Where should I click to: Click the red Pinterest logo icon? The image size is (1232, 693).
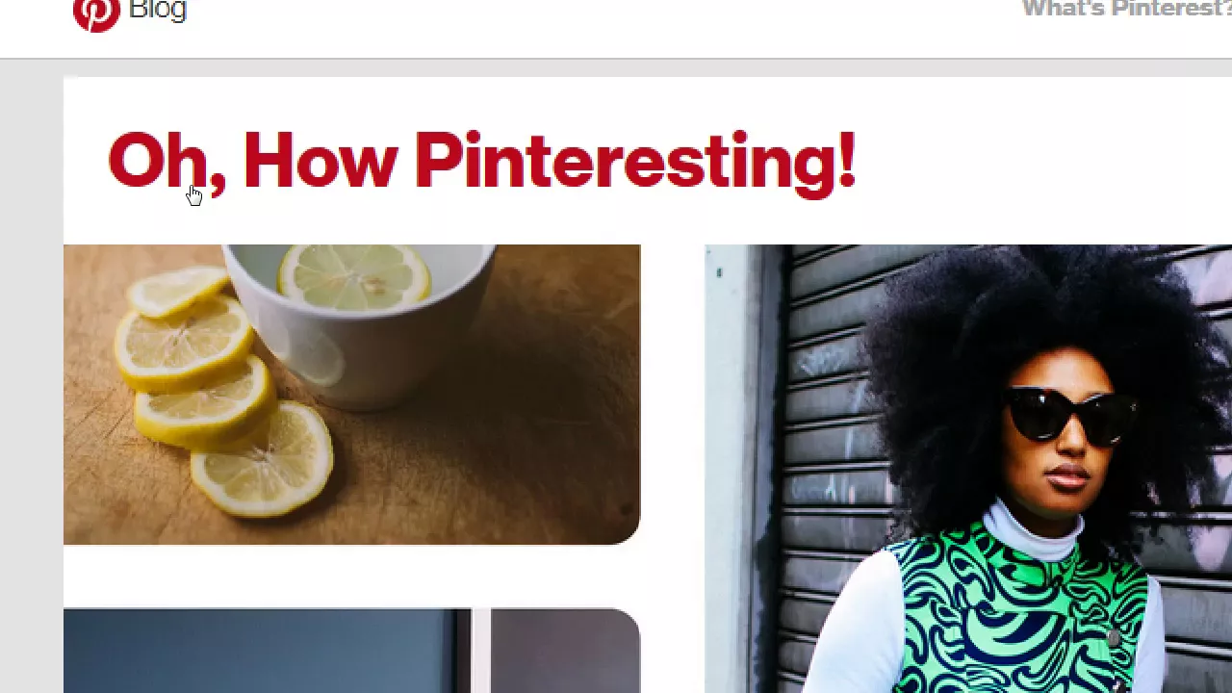tap(96, 13)
